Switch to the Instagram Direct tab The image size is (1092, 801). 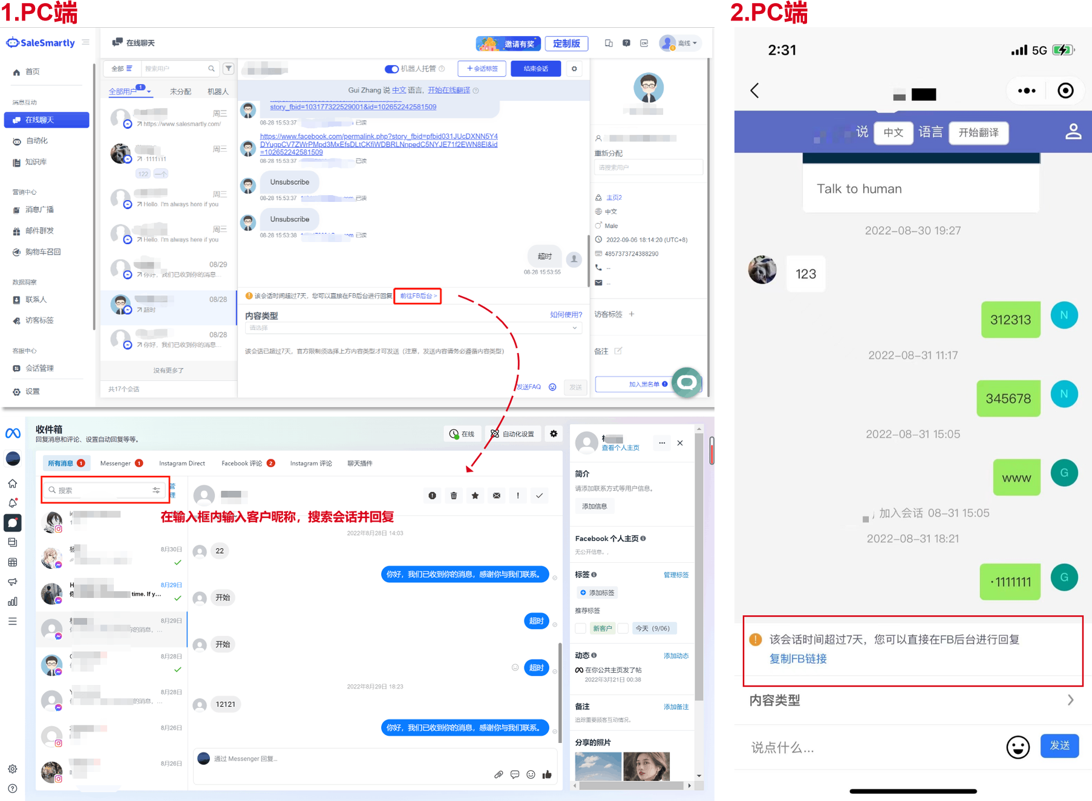click(182, 463)
